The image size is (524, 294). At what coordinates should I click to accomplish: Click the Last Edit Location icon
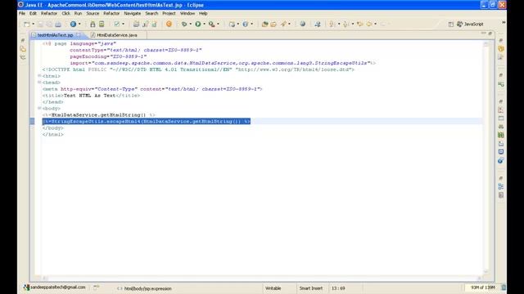360,24
